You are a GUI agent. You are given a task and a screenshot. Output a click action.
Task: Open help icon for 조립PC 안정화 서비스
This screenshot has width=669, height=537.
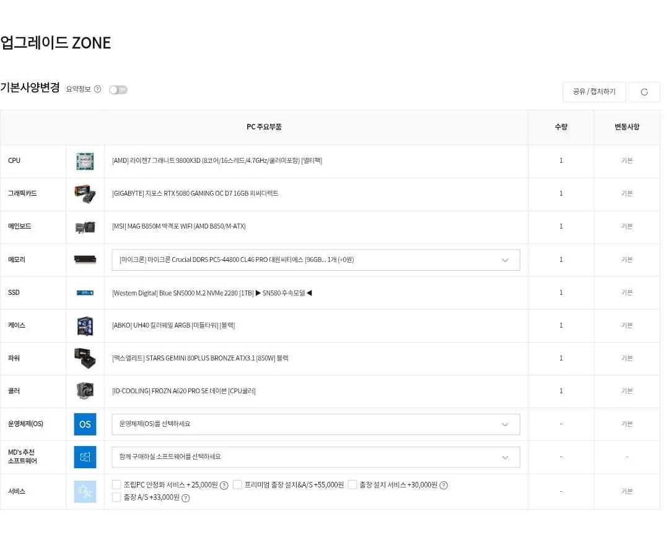point(224,486)
